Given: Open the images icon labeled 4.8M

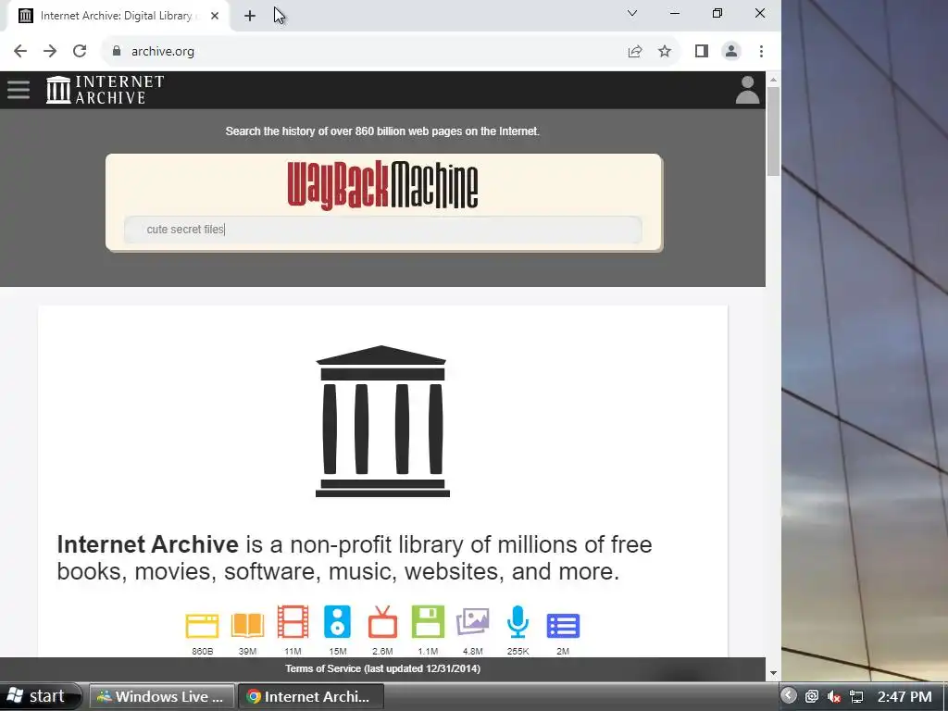Looking at the screenshot, I should pos(473,621).
